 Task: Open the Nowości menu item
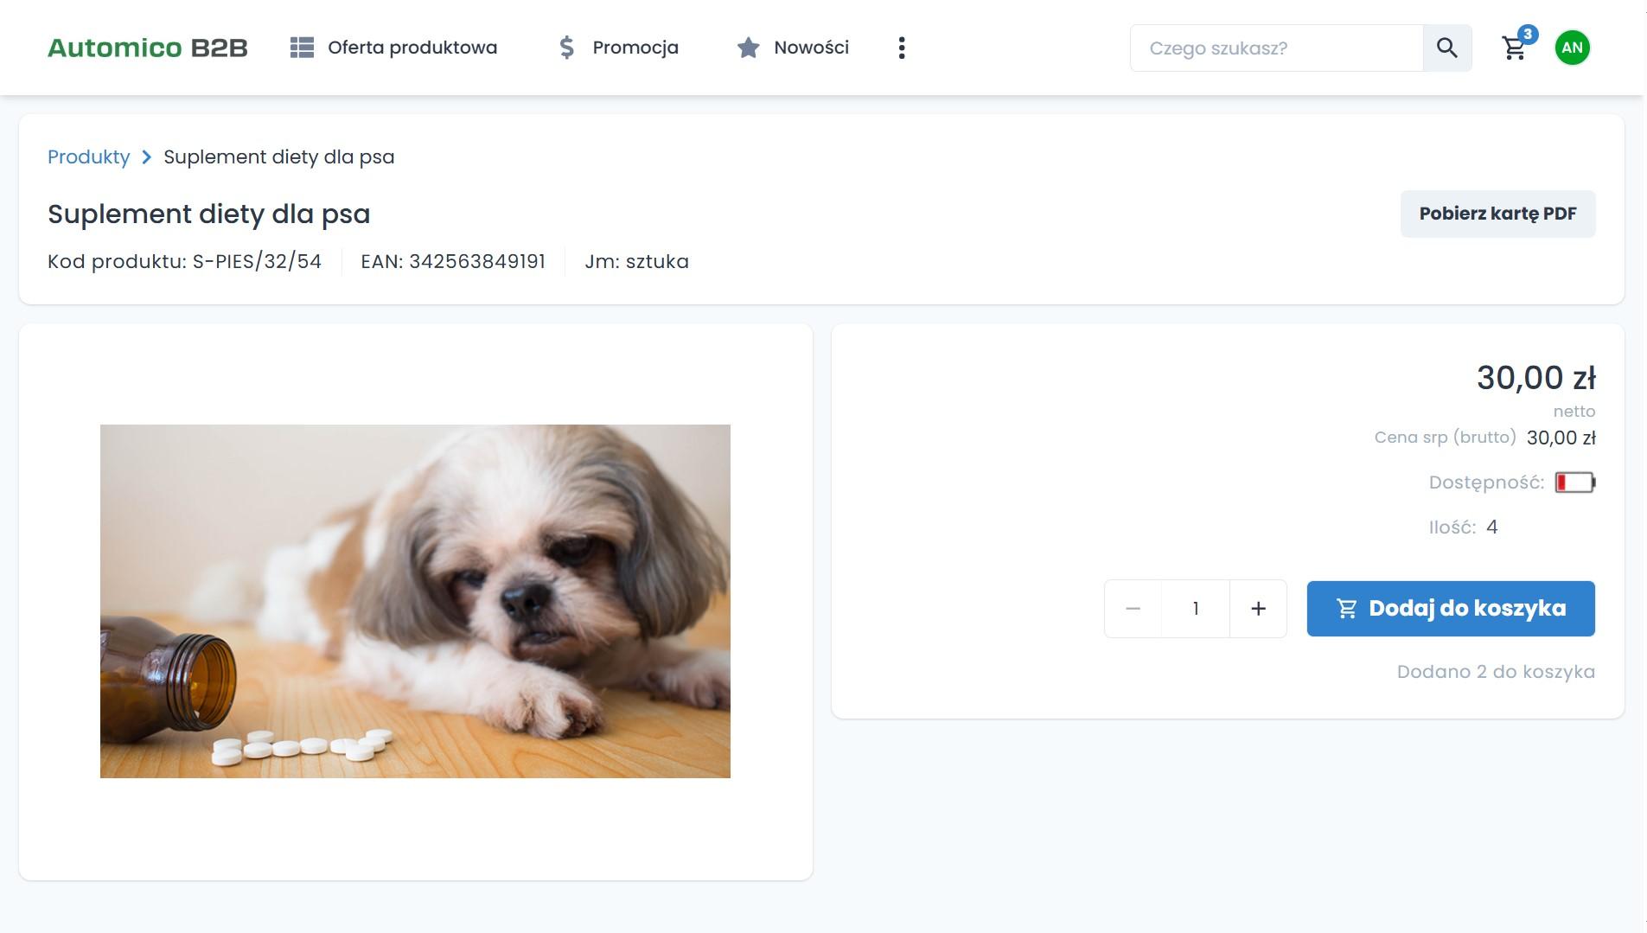coord(811,48)
